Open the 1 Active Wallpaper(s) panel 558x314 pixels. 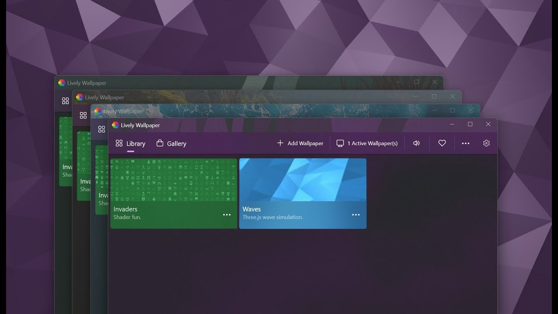367,143
